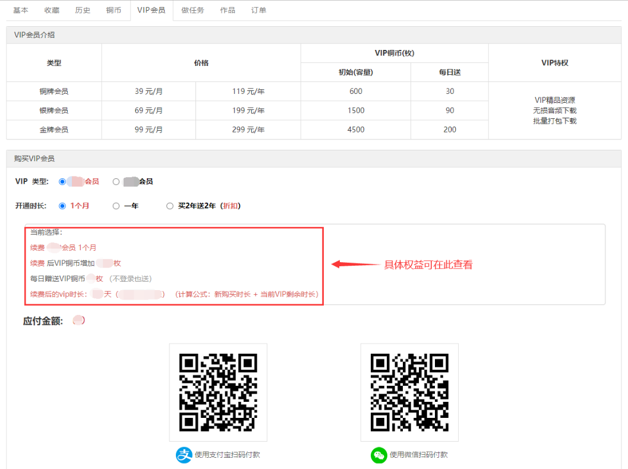Click the 铜牌会员 row label
The image size is (628, 469).
point(54,92)
